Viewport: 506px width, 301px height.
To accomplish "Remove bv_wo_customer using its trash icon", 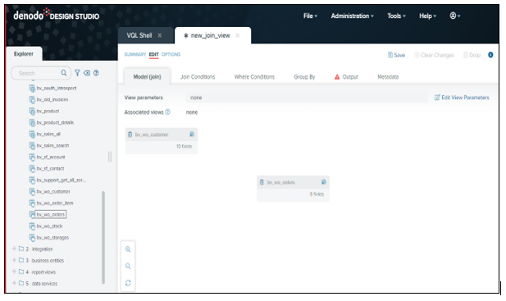I will [130, 135].
